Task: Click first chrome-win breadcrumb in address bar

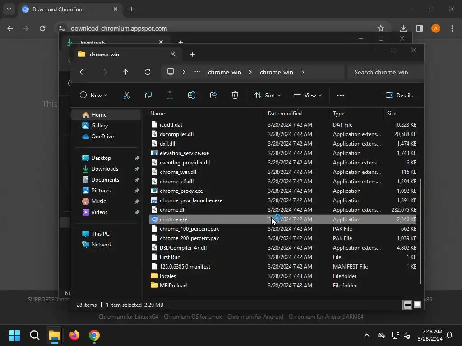Action: point(225,72)
